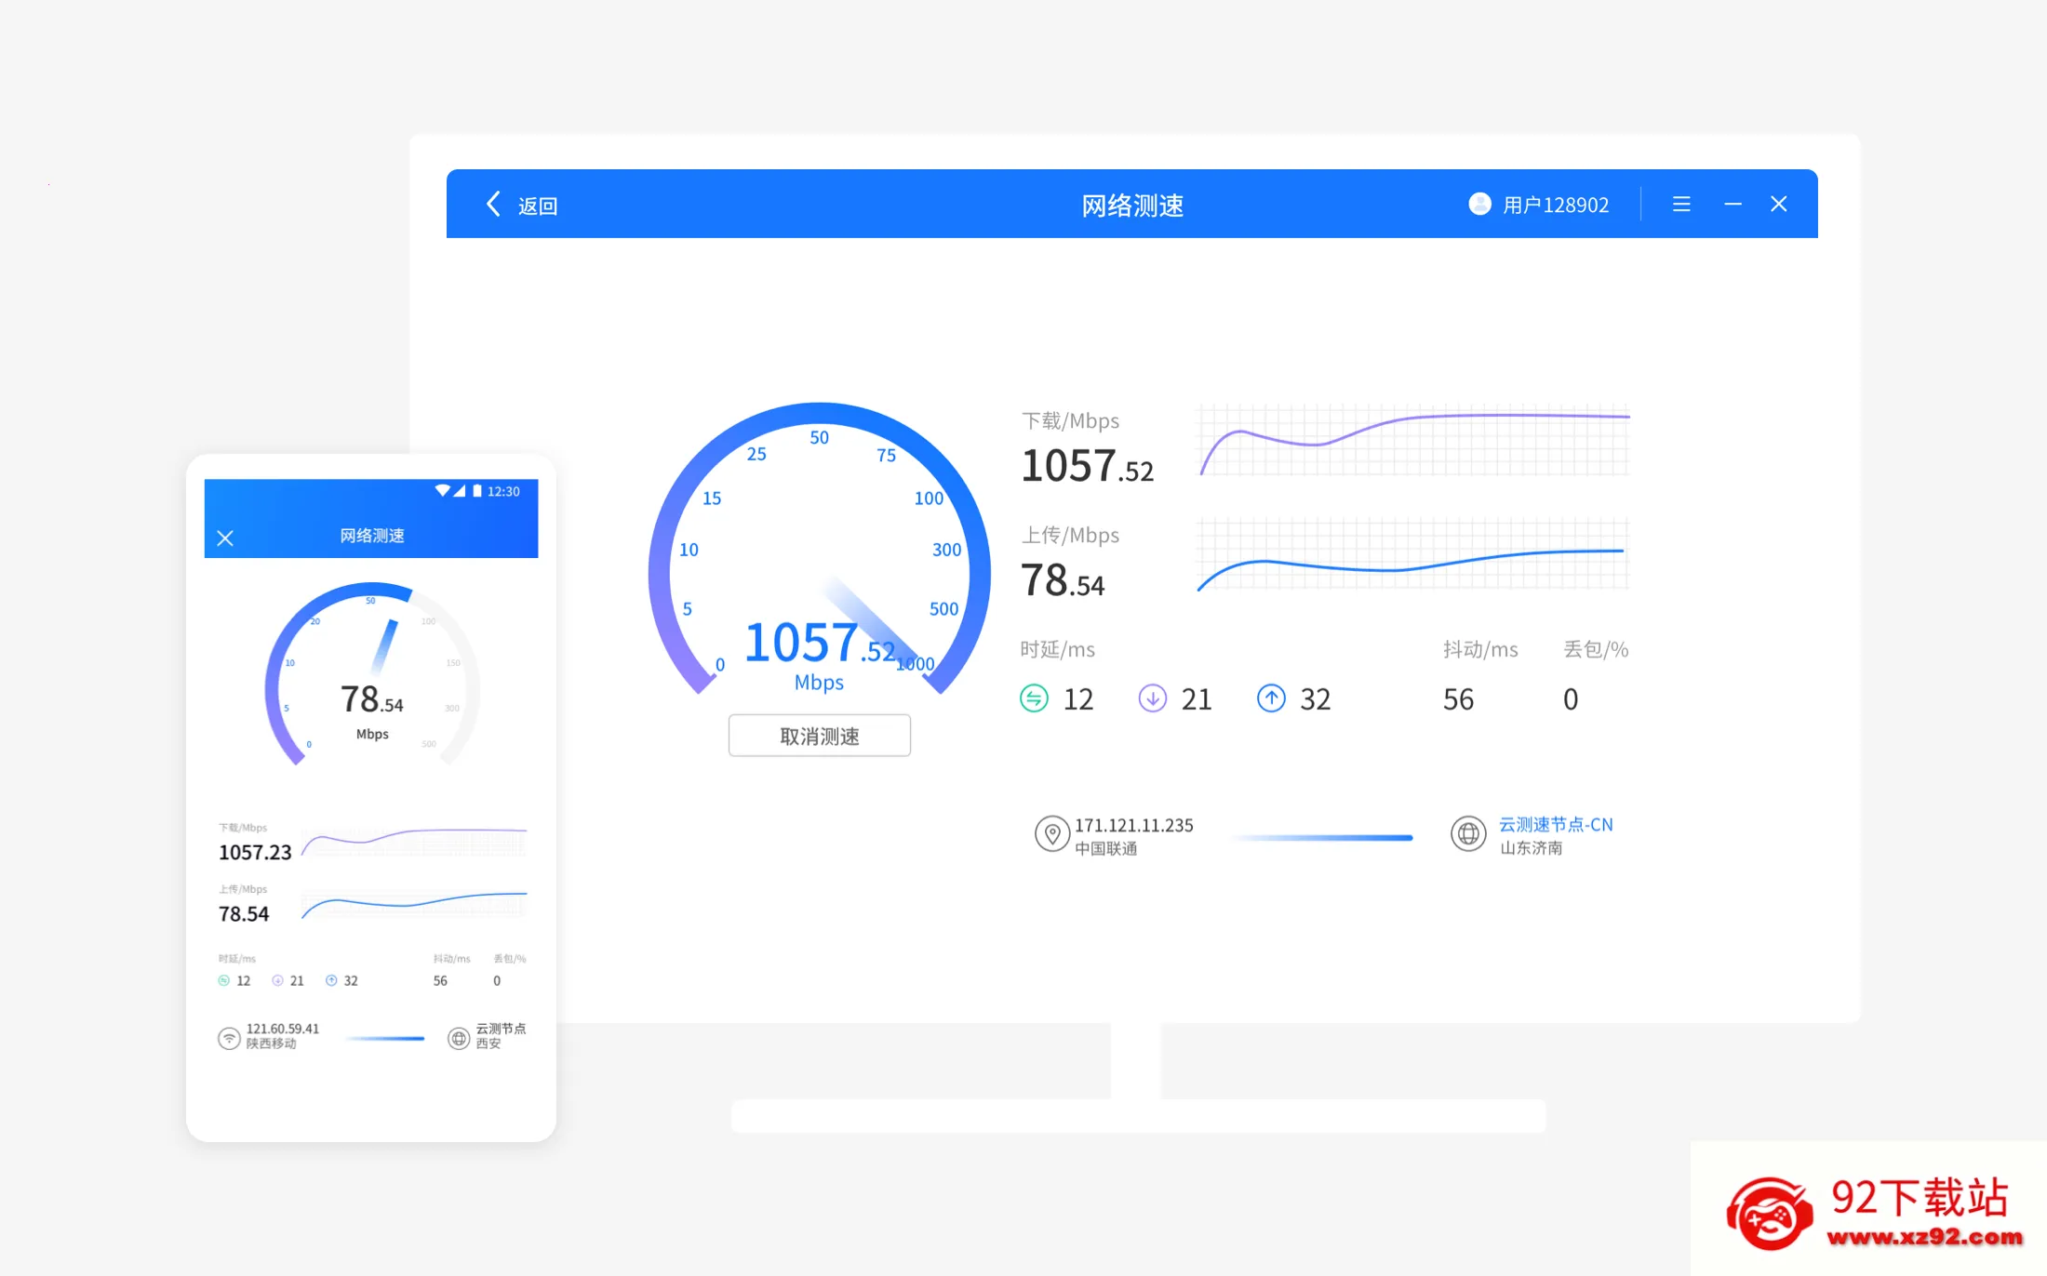The width and height of the screenshot is (2047, 1276).
Task: Click the mobile globe icon beside 云测节点
Action: click(459, 1038)
